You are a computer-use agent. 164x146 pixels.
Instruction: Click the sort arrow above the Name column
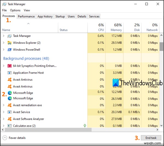pyautogui.click(x=28, y=24)
